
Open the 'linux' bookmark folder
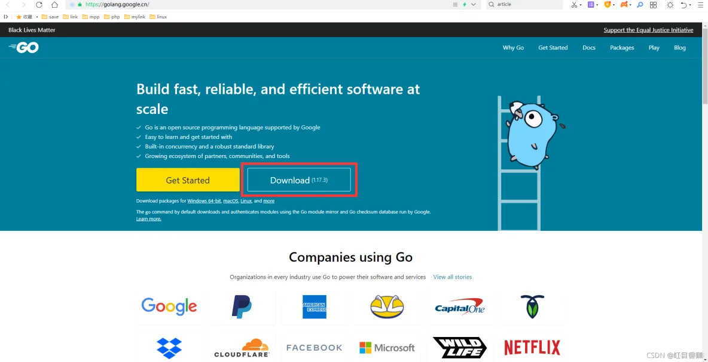click(158, 17)
